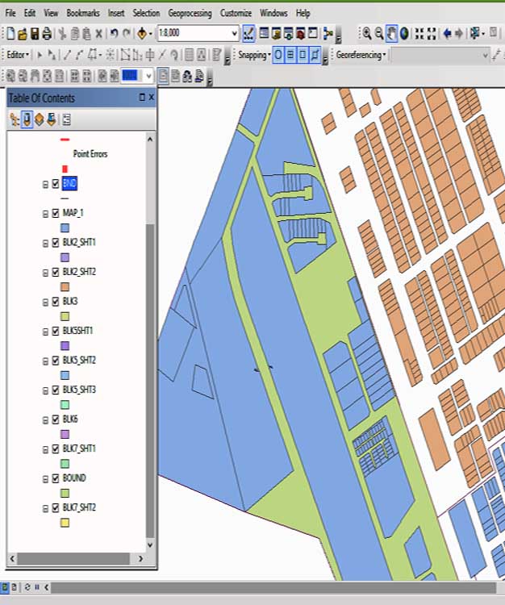
Task: Open TOC Options icon in Table Of Contents
Action: (66, 120)
